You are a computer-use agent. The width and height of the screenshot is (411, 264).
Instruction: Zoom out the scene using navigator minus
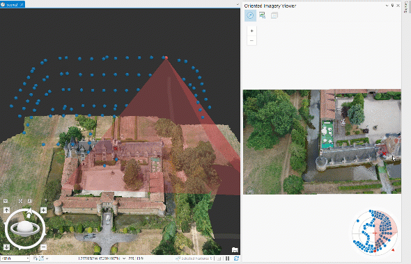[x=43, y=247]
